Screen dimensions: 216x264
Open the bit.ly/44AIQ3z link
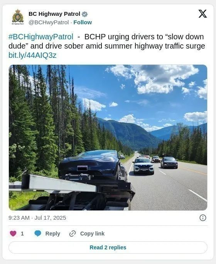coord(32,55)
